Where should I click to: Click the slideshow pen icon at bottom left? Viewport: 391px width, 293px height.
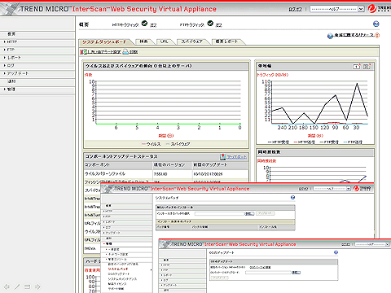tap(17, 286)
